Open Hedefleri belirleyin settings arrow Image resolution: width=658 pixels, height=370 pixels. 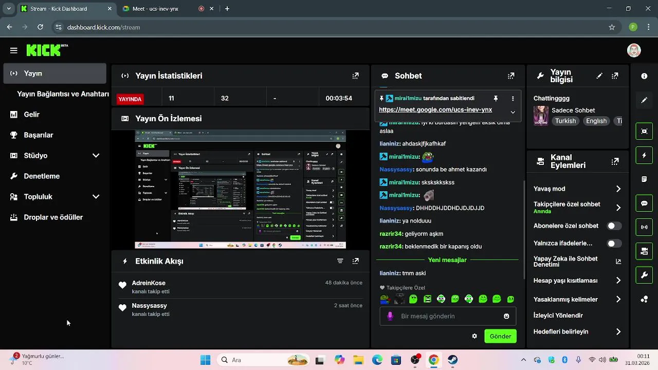(618, 332)
